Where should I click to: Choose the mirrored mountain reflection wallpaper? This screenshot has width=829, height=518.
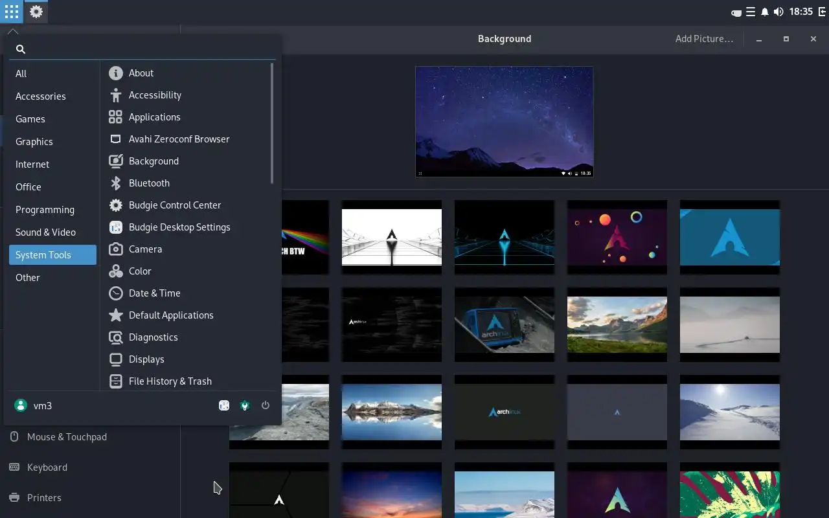392,412
